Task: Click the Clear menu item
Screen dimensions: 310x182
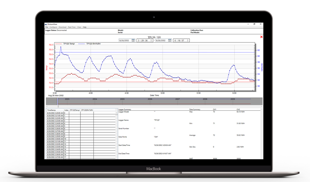Action: coord(79,27)
